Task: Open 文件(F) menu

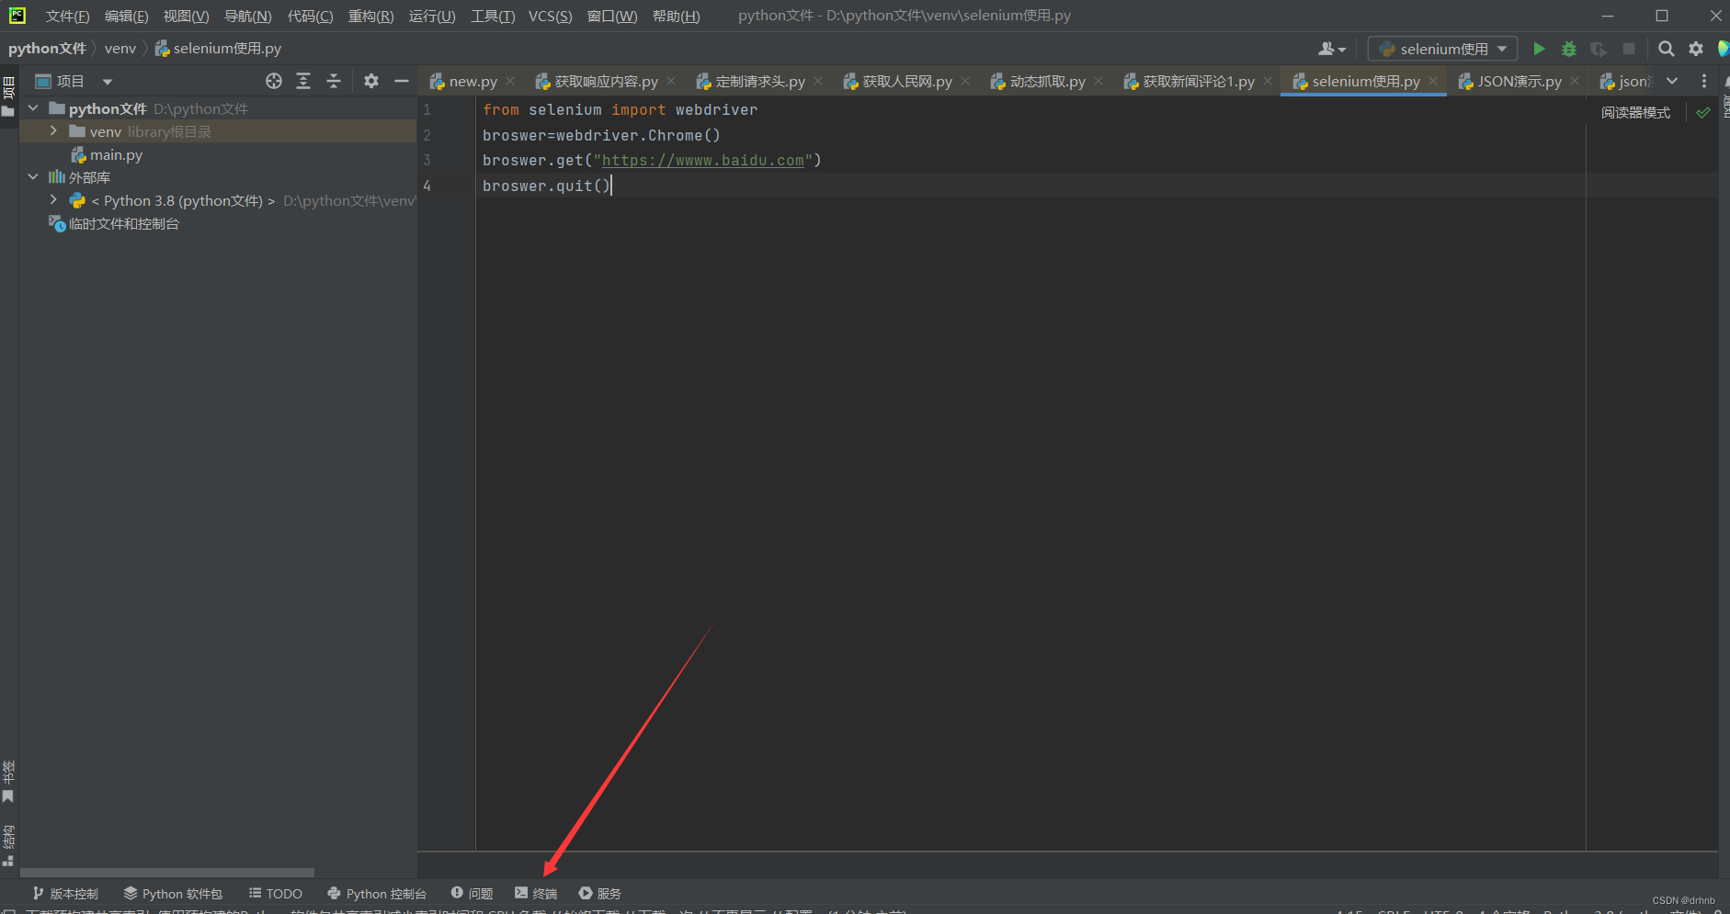Action: (68, 16)
